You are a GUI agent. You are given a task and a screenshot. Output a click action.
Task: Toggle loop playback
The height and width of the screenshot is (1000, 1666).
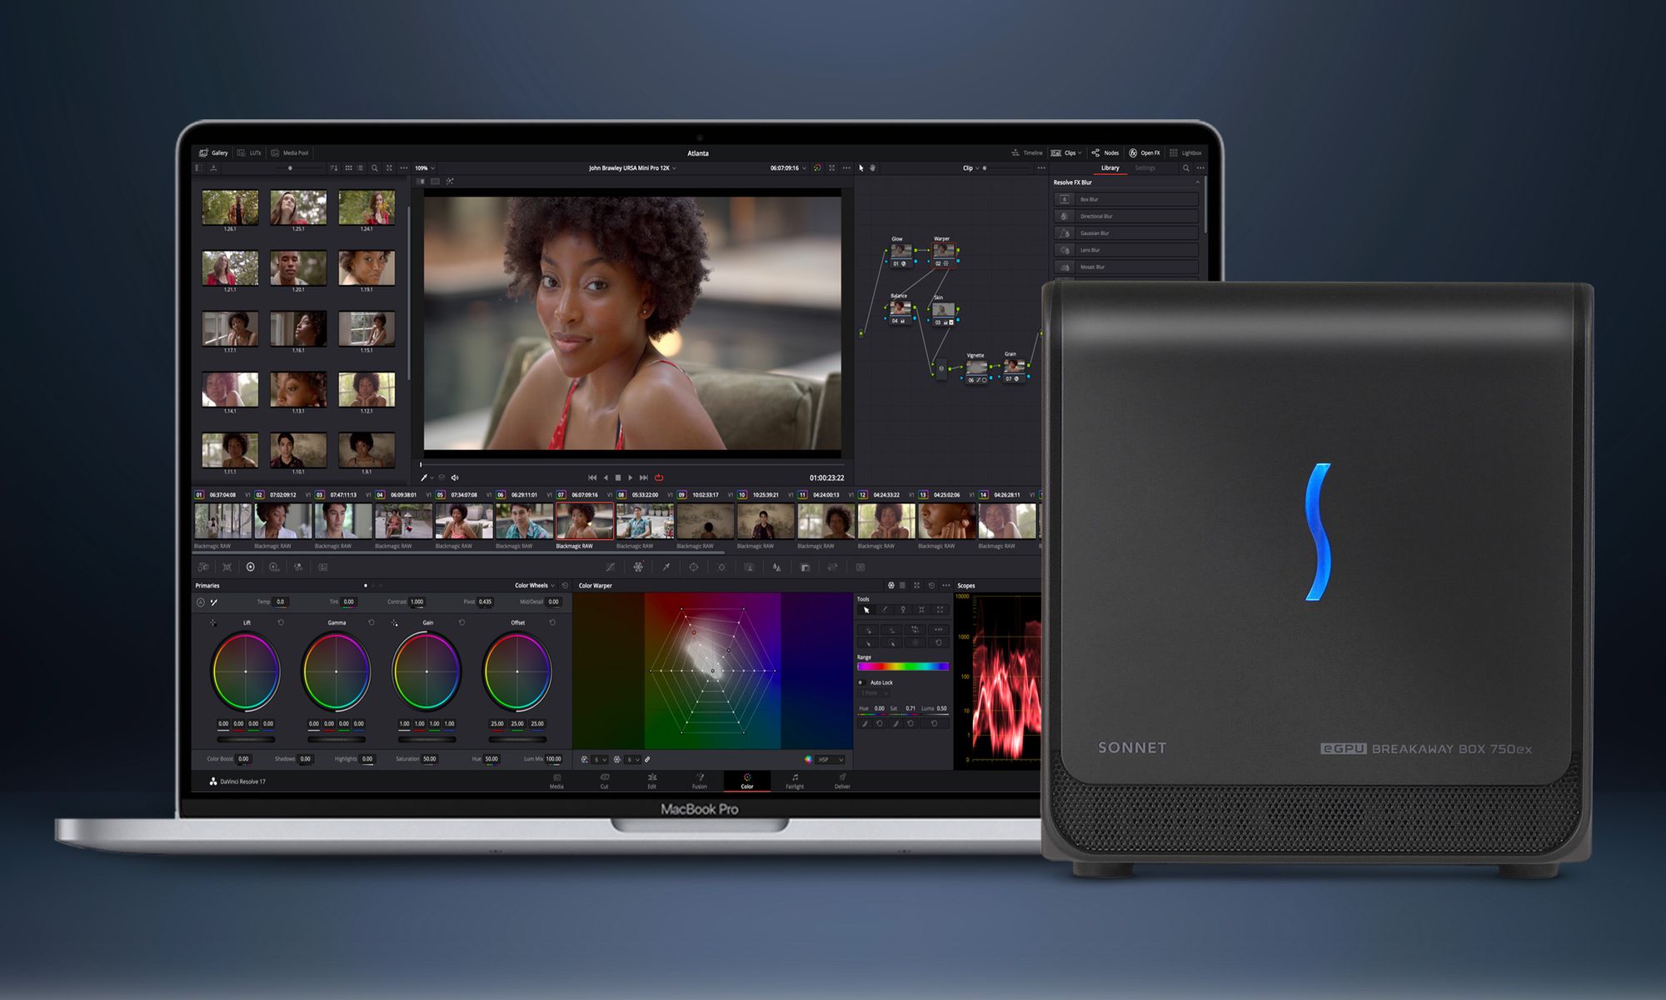[x=659, y=477]
